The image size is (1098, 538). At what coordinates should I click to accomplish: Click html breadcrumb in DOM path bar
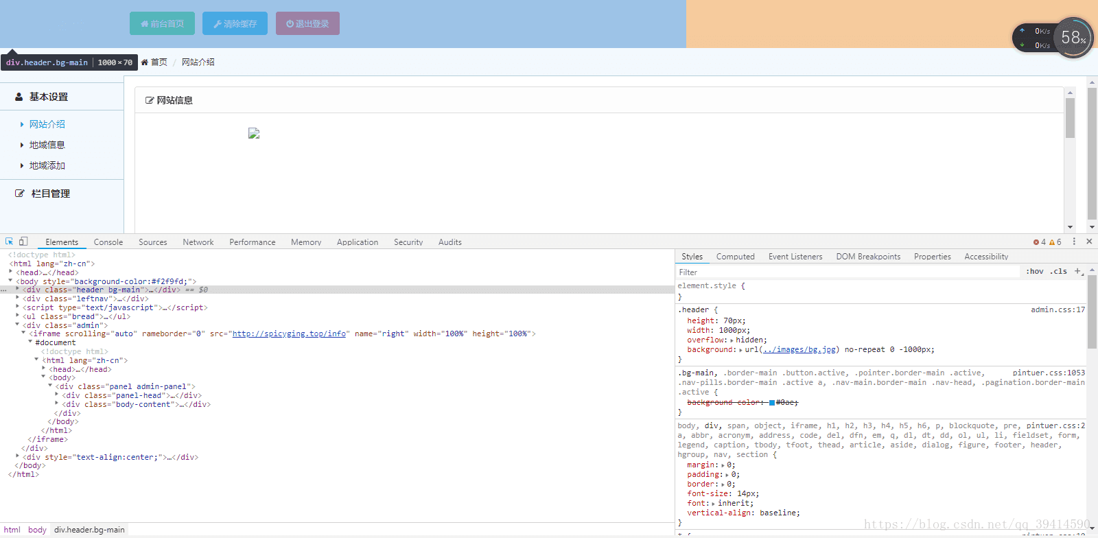[12, 530]
